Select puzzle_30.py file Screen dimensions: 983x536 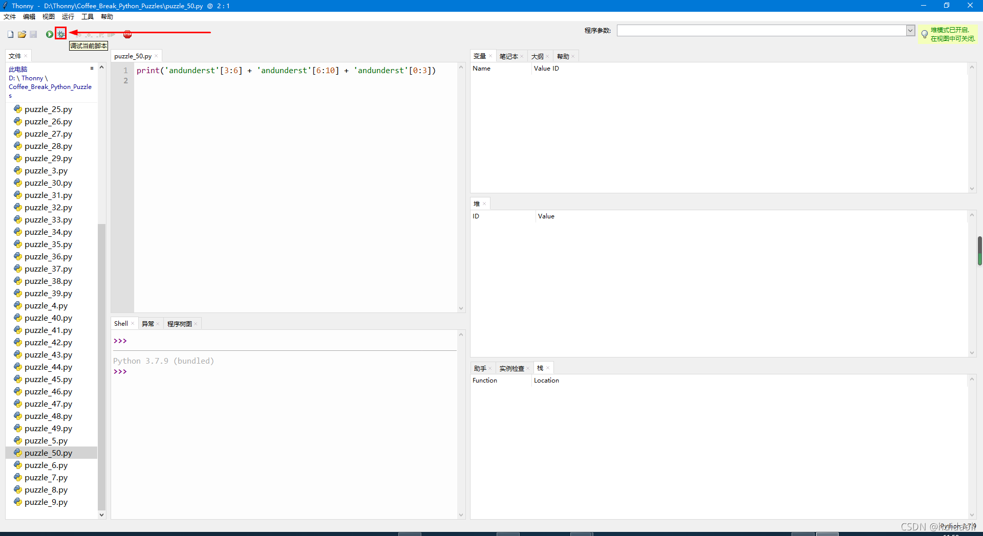pyautogui.click(x=48, y=183)
